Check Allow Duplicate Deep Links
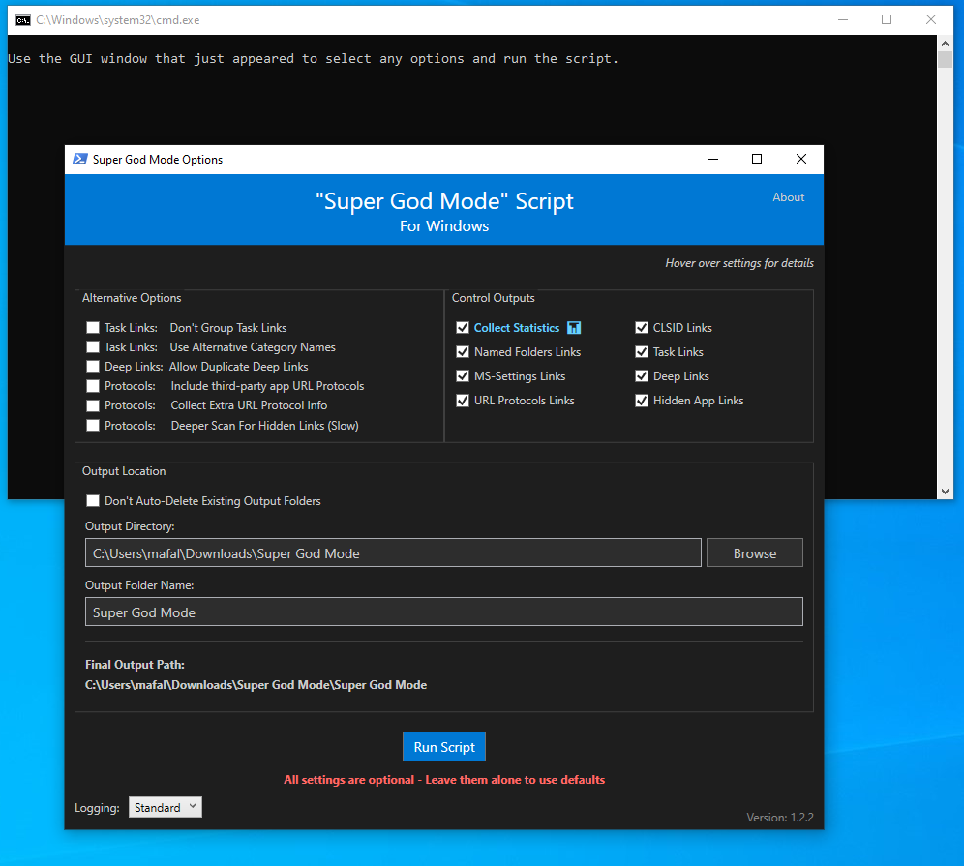Screen dimensions: 964x866 [x=93, y=367]
